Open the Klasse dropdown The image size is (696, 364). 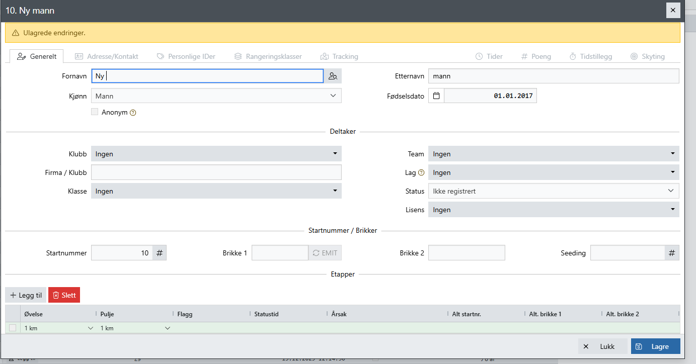pyautogui.click(x=216, y=191)
